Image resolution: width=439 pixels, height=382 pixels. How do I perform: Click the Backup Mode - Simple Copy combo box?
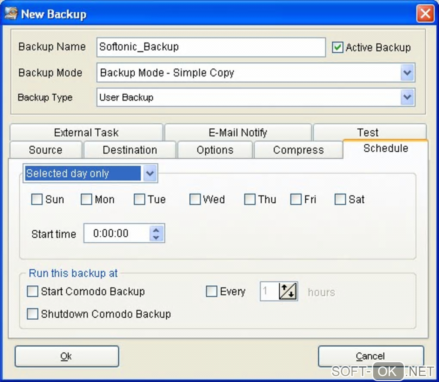(256, 73)
